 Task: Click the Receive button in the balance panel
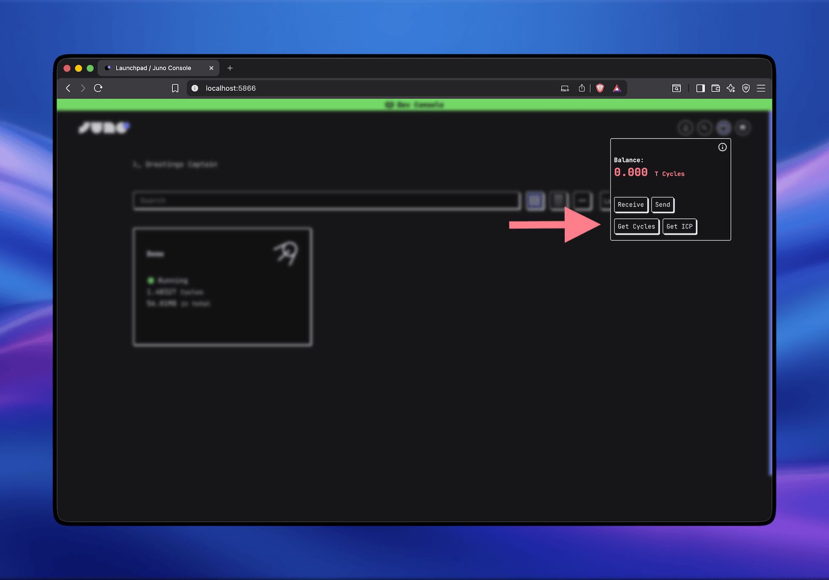[631, 205]
